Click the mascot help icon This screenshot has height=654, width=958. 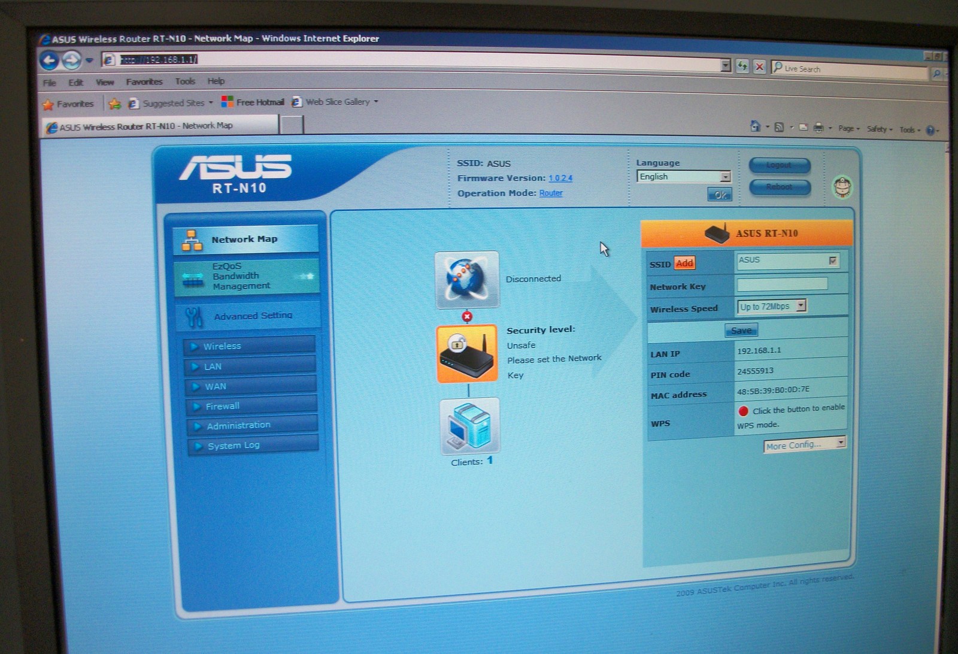[x=842, y=187]
